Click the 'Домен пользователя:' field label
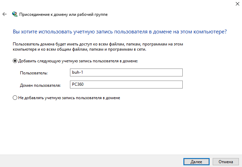 (x=40, y=85)
